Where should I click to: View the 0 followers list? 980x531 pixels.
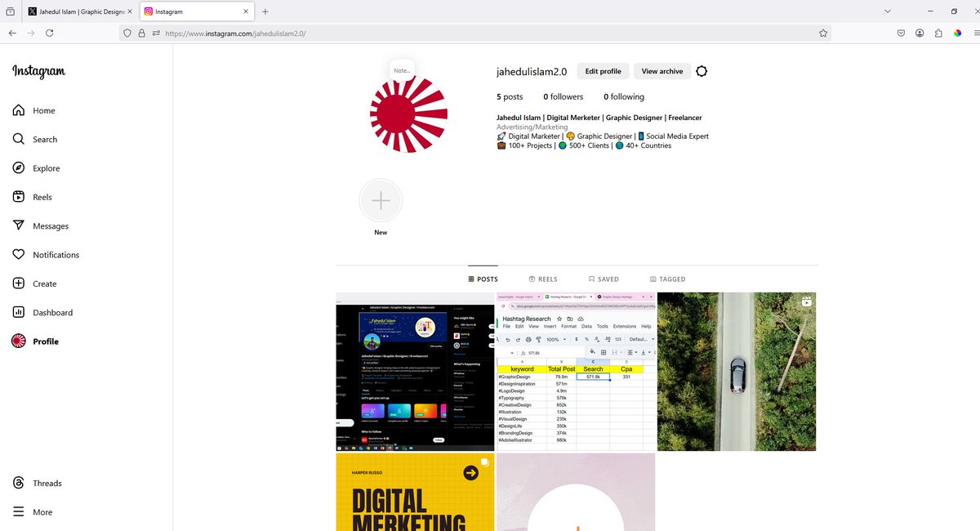pyautogui.click(x=563, y=96)
